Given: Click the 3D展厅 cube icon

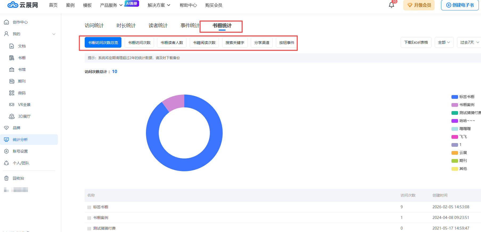Looking at the screenshot, I should pyautogui.click(x=12, y=116).
